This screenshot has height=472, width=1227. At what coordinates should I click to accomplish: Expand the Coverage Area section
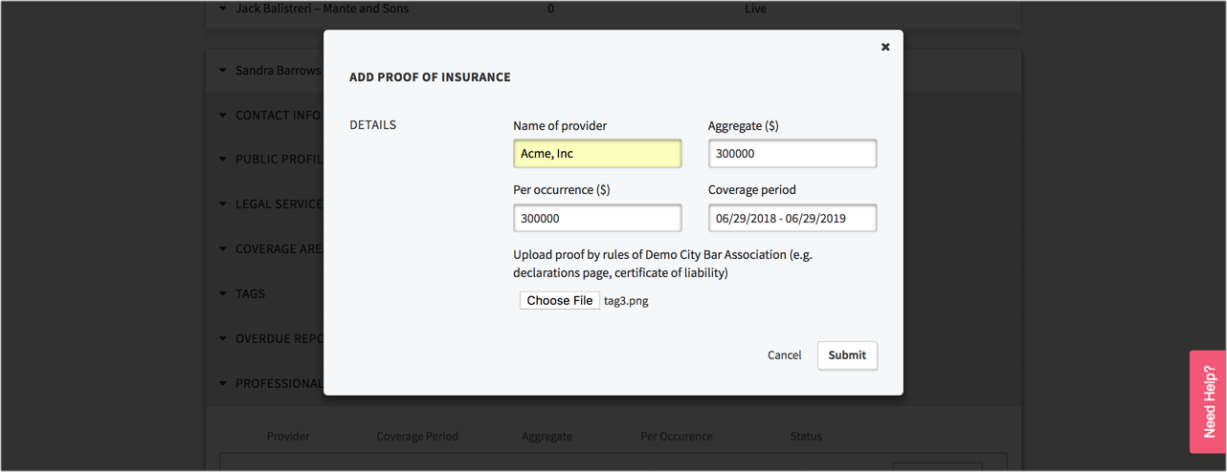tap(224, 249)
